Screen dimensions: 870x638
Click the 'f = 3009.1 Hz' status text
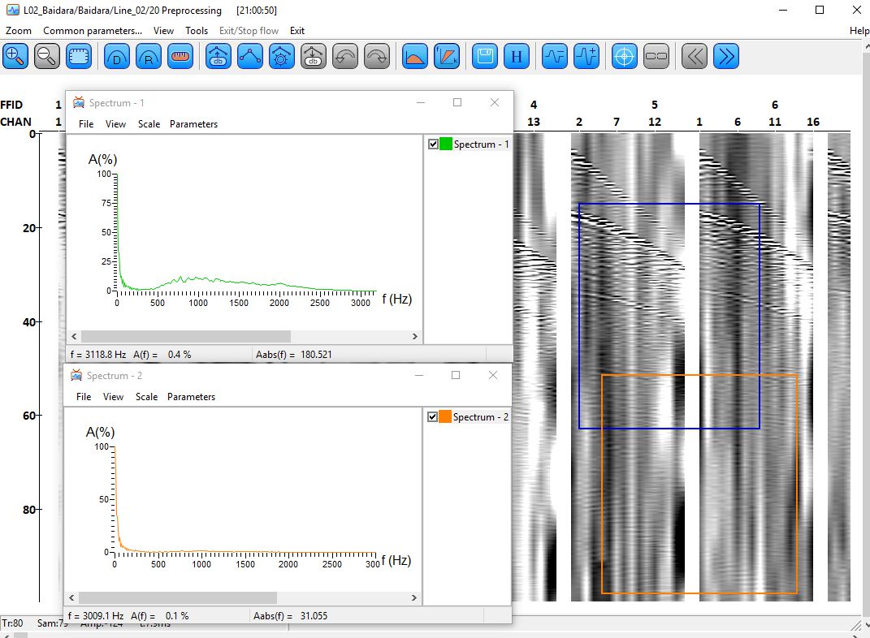click(x=96, y=616)
